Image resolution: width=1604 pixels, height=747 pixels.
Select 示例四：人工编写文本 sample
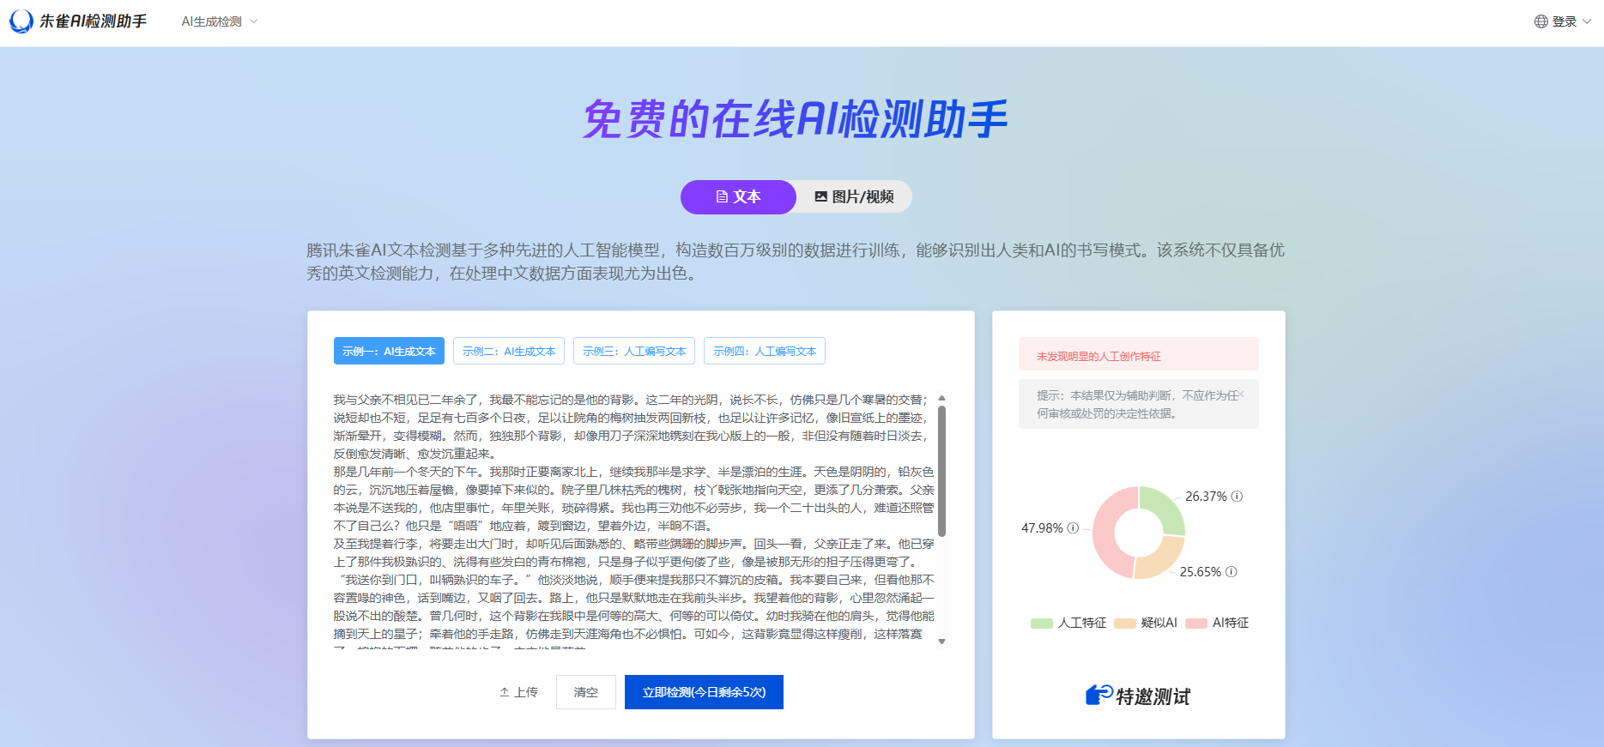(x=765, y=351)
